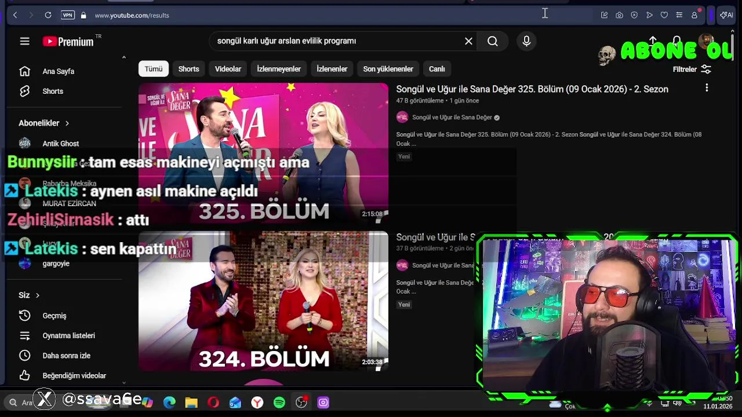Screen dimensions: 742x417
Task: Launch Microsoft Edge from taskbar
Action: [x=169, y=403]
